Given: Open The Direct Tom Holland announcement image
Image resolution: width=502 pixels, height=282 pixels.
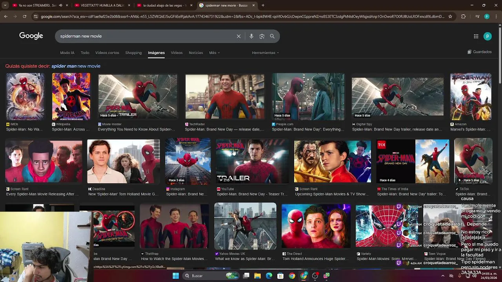Looking at the screenshot, I should pos(316,226).
